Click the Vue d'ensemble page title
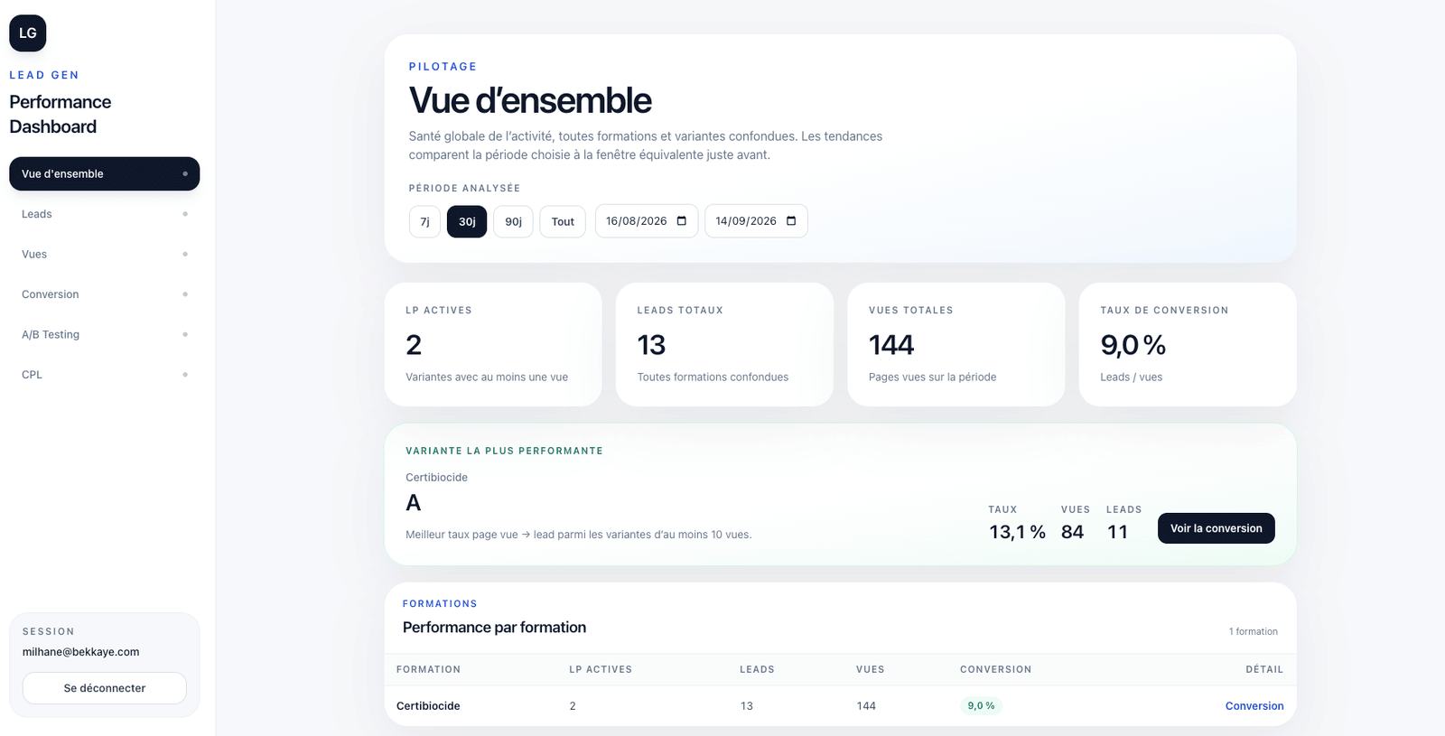Screen dimensions: 1445x736 530,100
